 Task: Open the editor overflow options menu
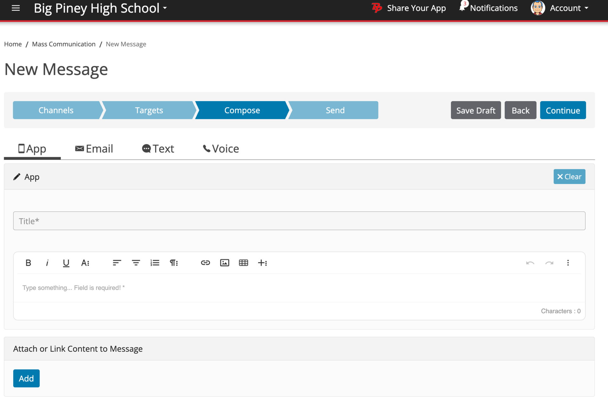(x=568, y=263)
